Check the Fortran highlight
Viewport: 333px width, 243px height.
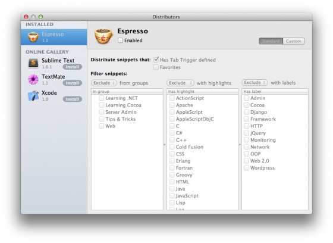(x=172, y=168)
